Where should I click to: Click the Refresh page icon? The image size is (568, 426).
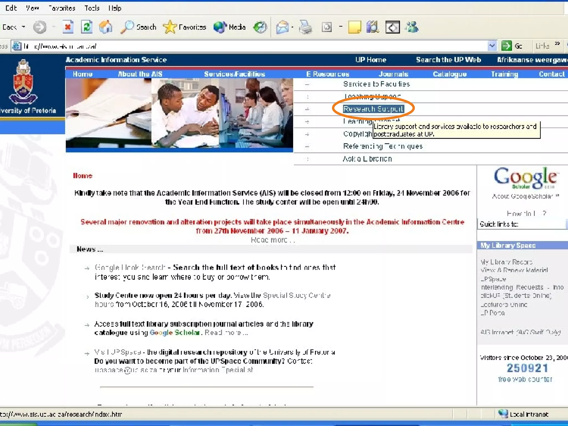[x=87, y=27]
